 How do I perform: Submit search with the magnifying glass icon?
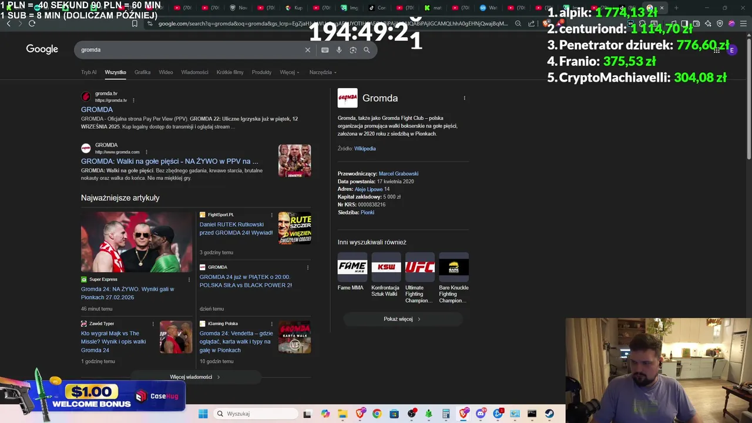pyautogui.click(x=367, y=50)
